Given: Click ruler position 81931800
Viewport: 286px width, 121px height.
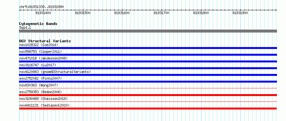Looking at the screenshot, I should click(201, 13).
